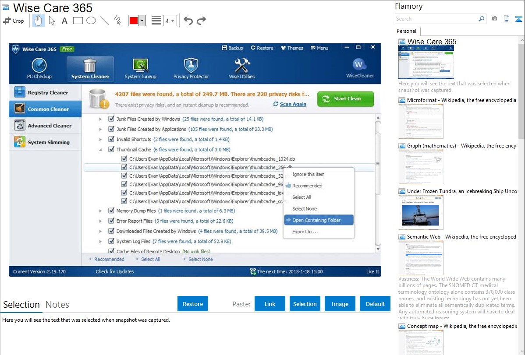Viewport: 525px width, 355px height.
Task: Click the Start Clean button
Action: coord(345,98)
